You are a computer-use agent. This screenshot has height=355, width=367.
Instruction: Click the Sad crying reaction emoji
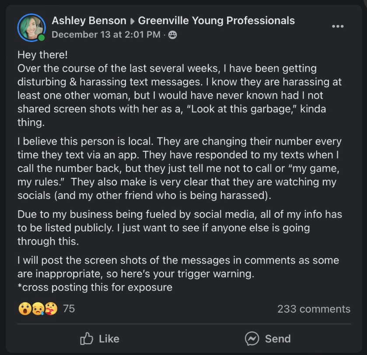(x=37, y=309)
